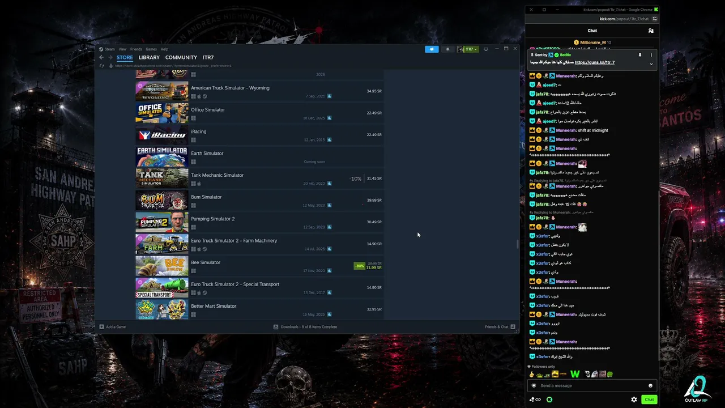The image size is (725, 408).
Task: Click wishlist icon for Pumping Simulator 2
Action: 329,227
